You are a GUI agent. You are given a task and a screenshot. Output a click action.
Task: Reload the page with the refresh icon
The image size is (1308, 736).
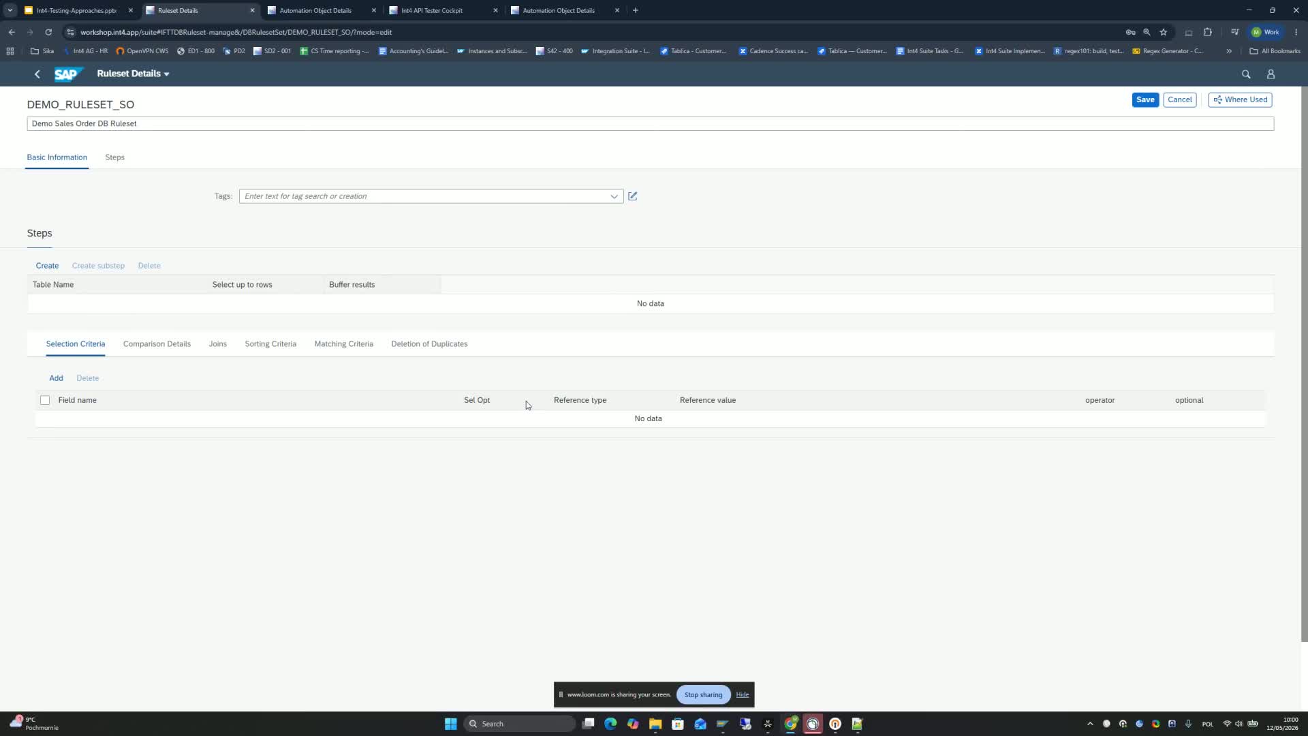click(x=48, y=32)
